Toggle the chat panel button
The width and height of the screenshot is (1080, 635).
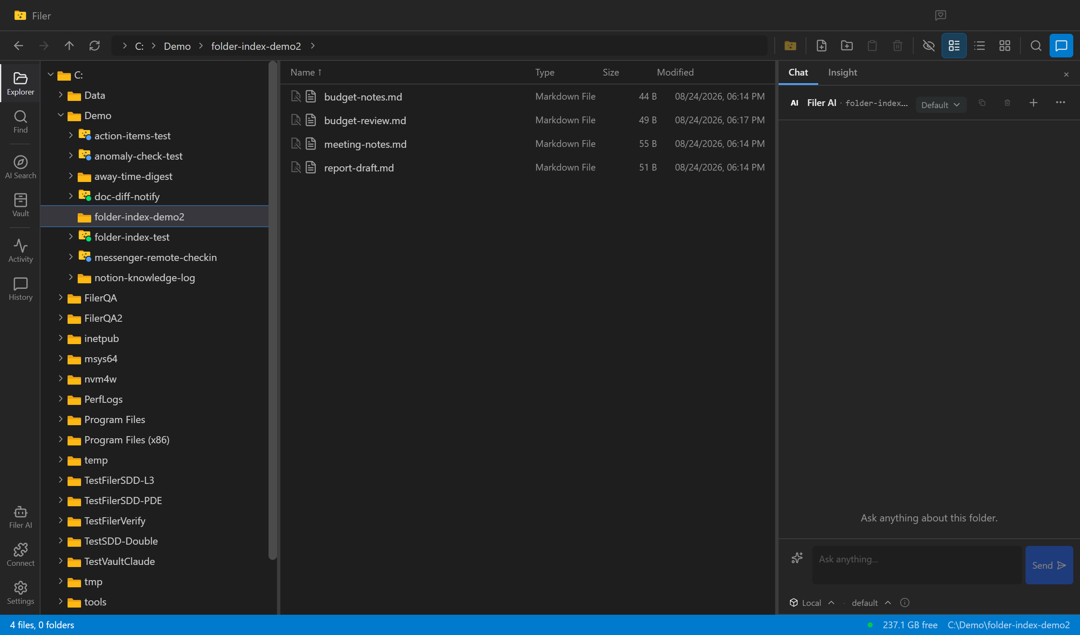1061,46
